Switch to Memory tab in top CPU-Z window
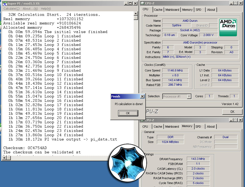 (x=187, y=10)
